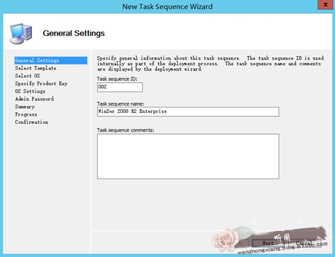Click the computer wizard icon in header
335x257 pixels.
21,33
